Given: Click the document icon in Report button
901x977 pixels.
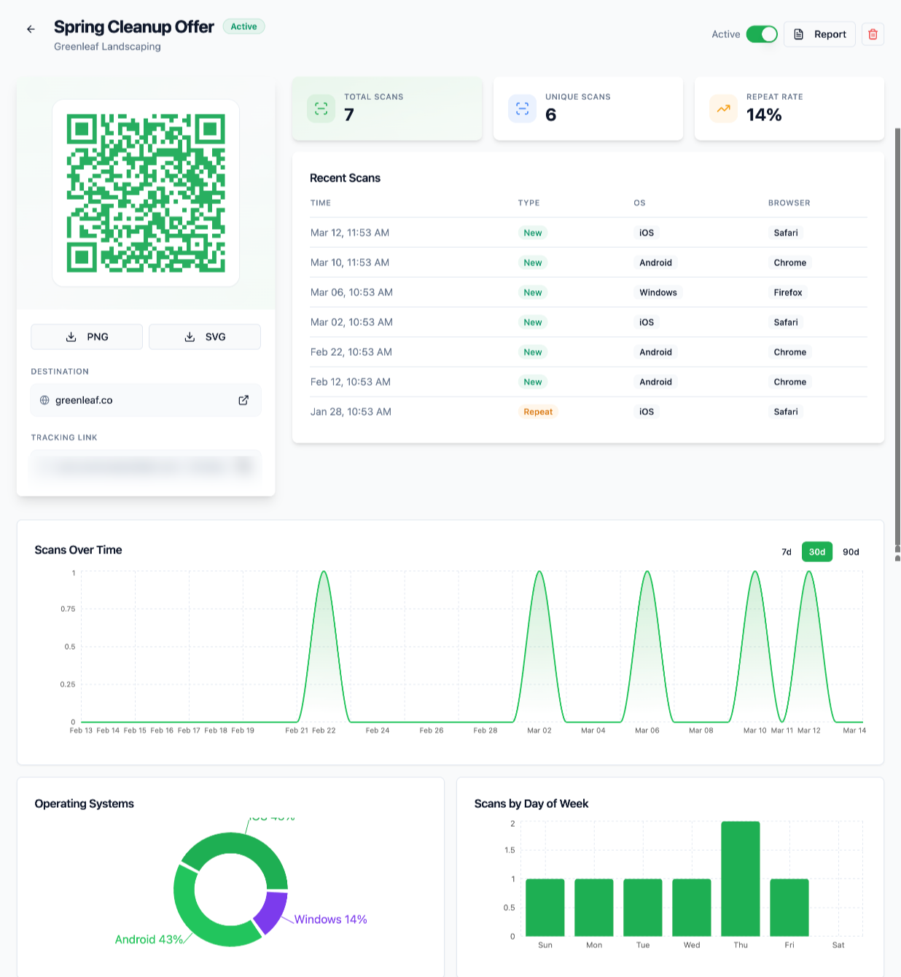Looking at the screenshot, I should (799, 34).
